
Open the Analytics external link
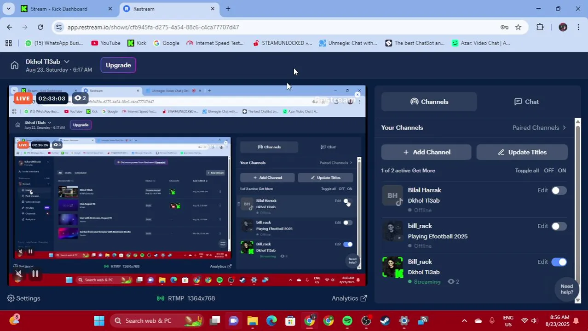coord(349,298)
